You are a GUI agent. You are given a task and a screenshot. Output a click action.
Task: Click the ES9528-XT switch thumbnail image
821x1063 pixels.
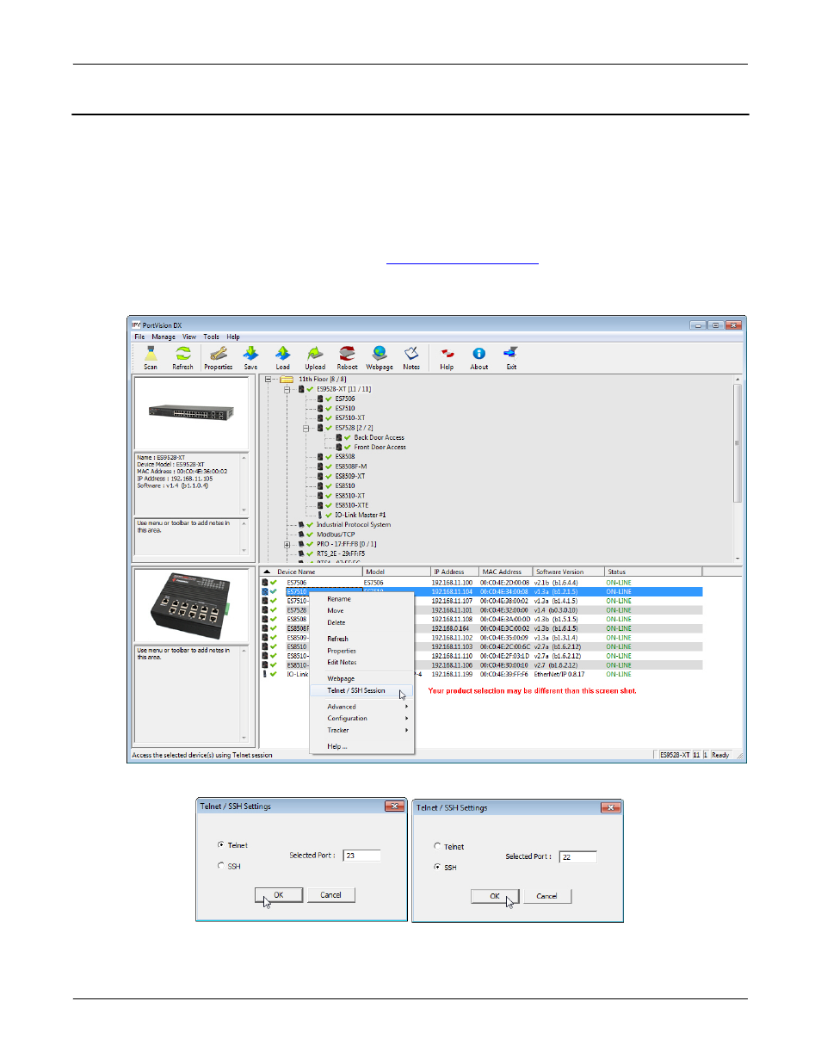(191, 412)
